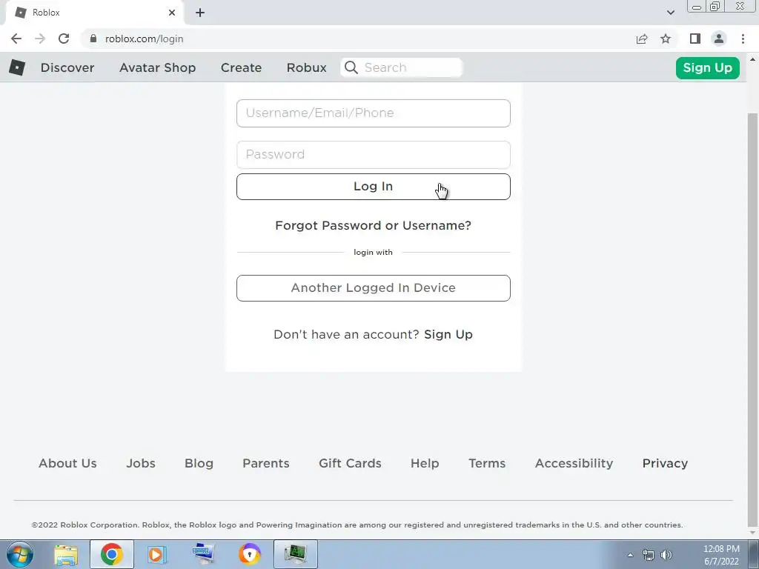Open the on-screen keyboard taskbar icon
This screenshot has width=759, height=569.
pyautogui.click(x=203, y=554)
